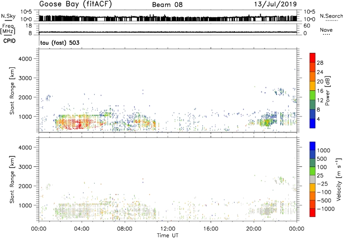Click the 'Power [dB]' colorbar label
This screenshot has width=343, height=238.
[327, 91]
